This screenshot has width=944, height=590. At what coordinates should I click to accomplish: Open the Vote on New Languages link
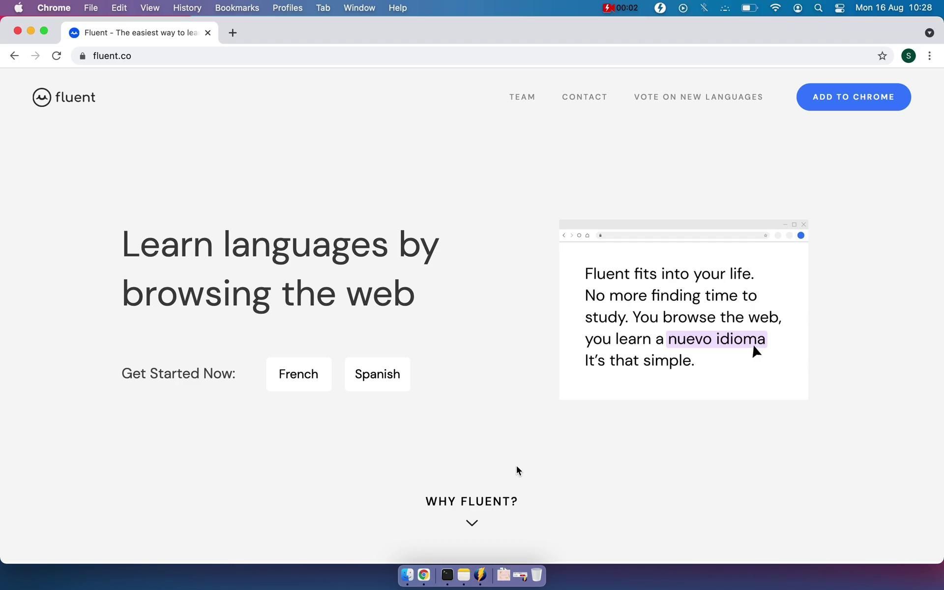698,97
